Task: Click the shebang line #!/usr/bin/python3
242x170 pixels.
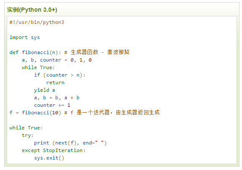Action: click(x=37, y=22)
